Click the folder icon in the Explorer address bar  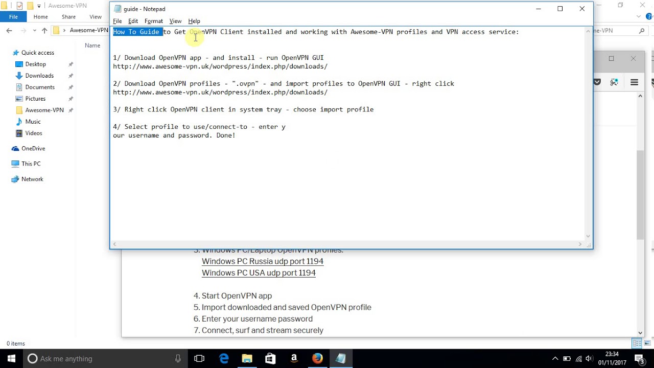57,31
